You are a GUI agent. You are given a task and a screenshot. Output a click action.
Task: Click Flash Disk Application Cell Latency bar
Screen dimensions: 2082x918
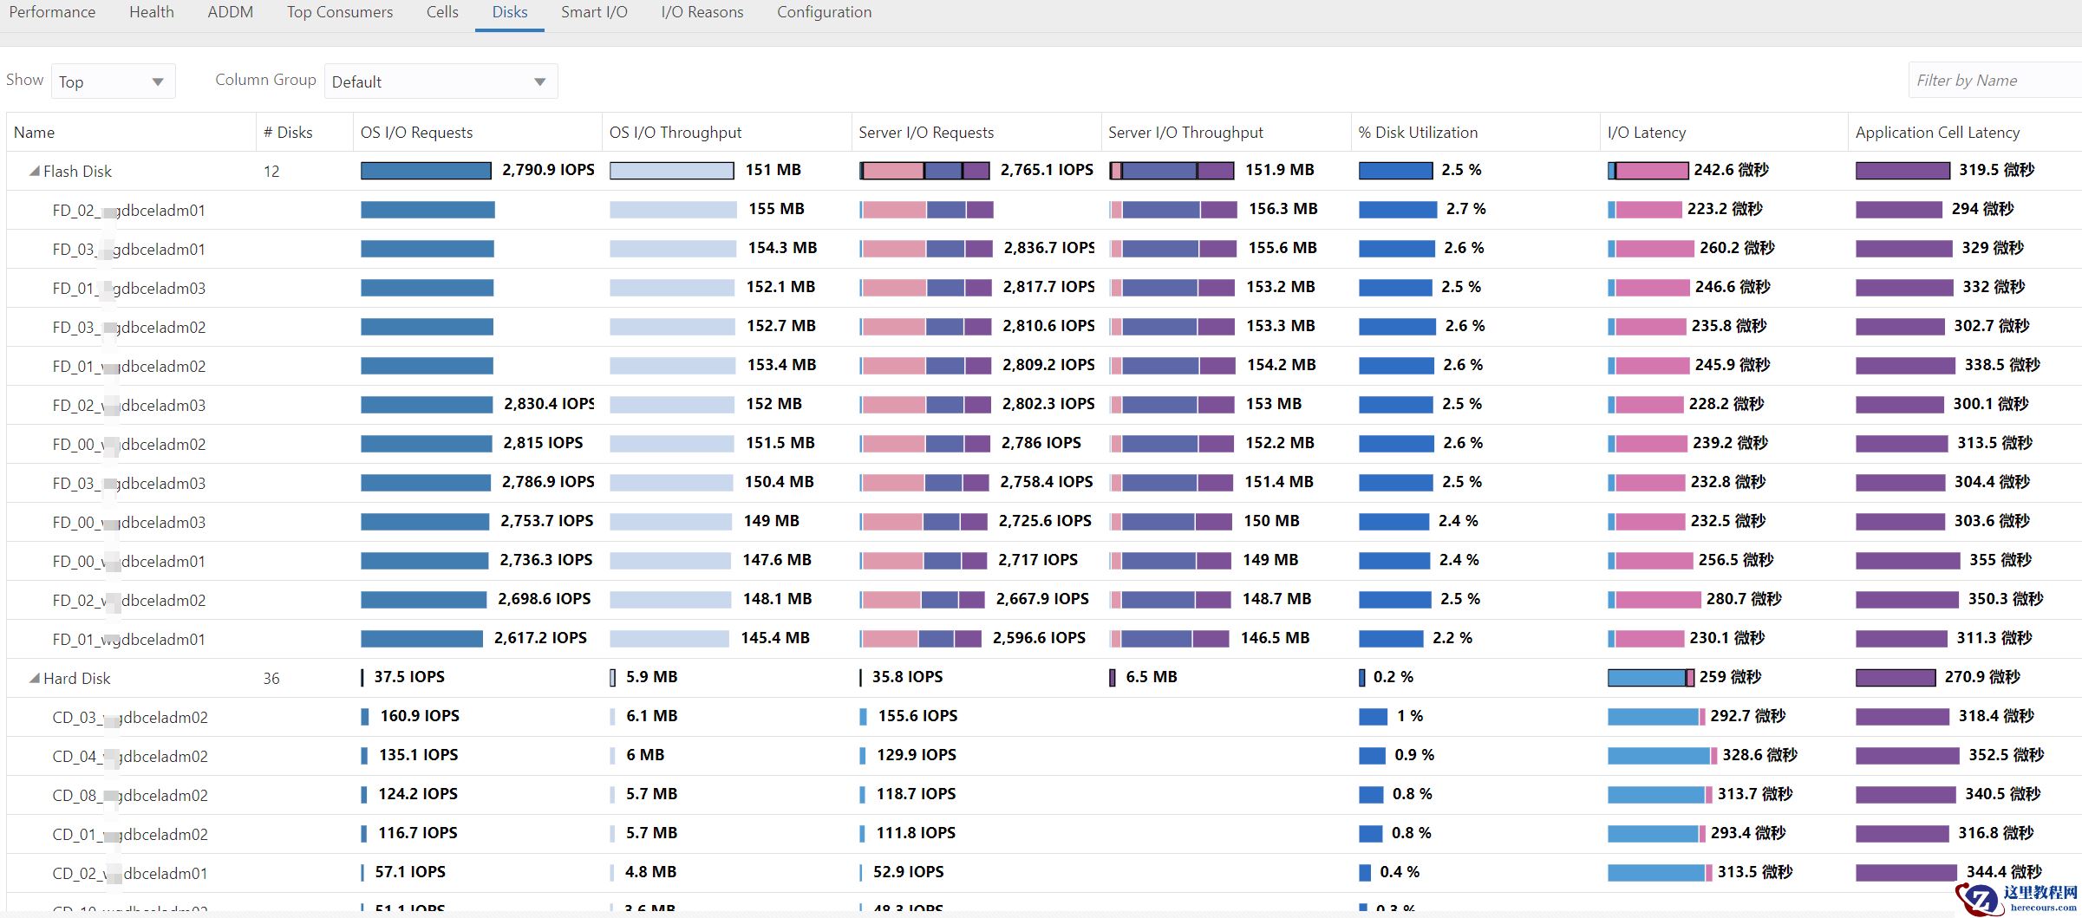[1903, 171]
